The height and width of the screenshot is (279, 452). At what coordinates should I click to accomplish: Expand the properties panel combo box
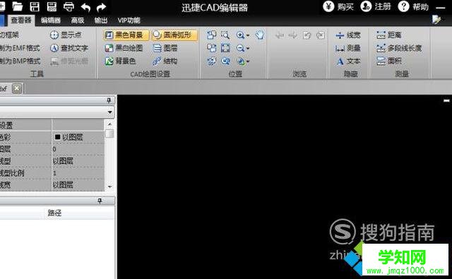pos(110,112)
